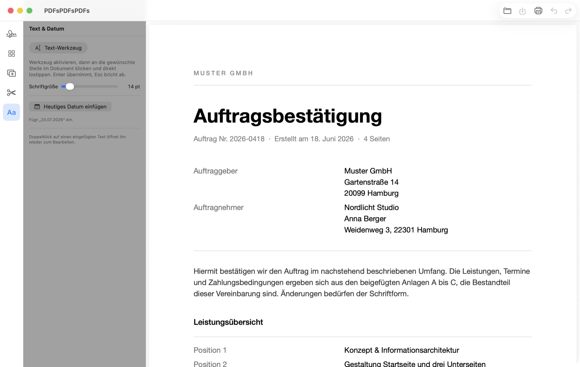Zoom the window with green button
The image size is (580, 367).
(29, 11)
